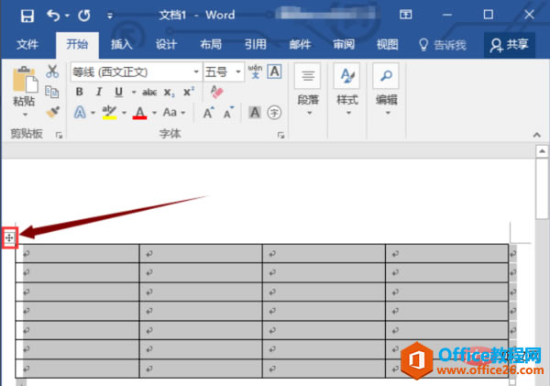Copy selection with copy icon
Image resolution: width=550 pixels, height=386 pixels.
click(x=52, y=92)
